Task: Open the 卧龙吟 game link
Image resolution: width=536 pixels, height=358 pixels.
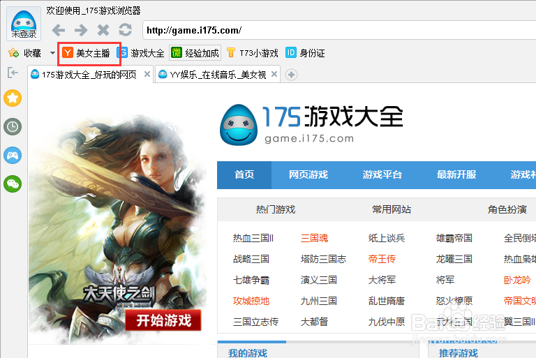Action: coord(517,280)
